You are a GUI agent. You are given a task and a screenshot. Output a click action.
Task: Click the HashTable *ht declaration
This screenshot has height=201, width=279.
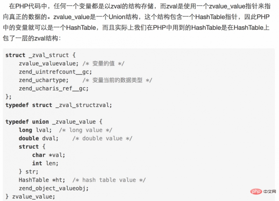42,180
